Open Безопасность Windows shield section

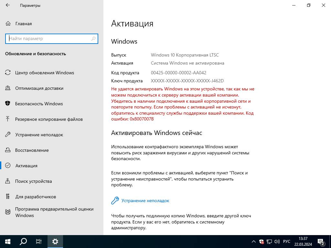52,104
